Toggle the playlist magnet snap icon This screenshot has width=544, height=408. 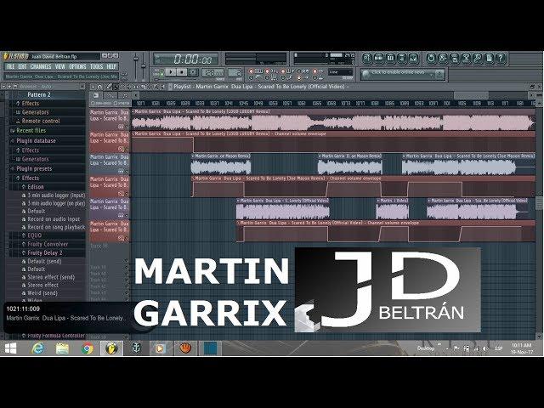tap(99, 87)
